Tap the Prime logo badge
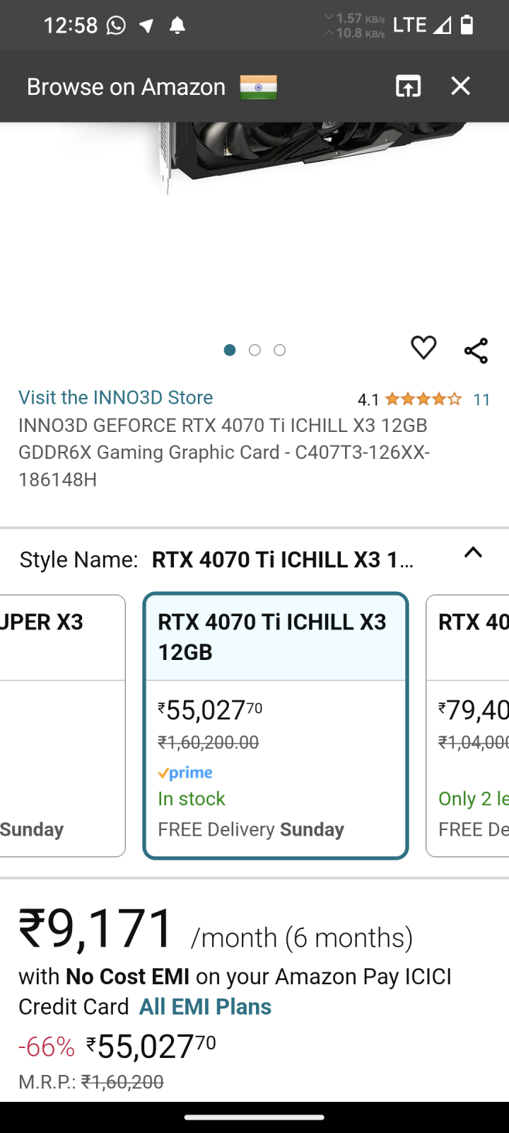The width and height of the screenshot is (509, 1133). tap(185, 773)
